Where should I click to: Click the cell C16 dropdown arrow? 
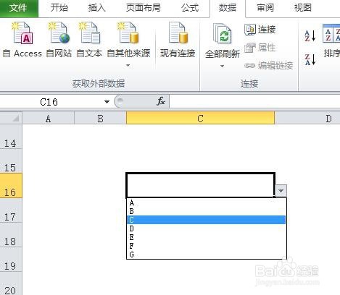click(x=281, y=191)
